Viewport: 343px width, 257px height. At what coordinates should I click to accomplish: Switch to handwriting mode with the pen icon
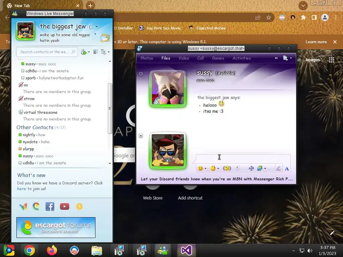(x=278, y=168)
